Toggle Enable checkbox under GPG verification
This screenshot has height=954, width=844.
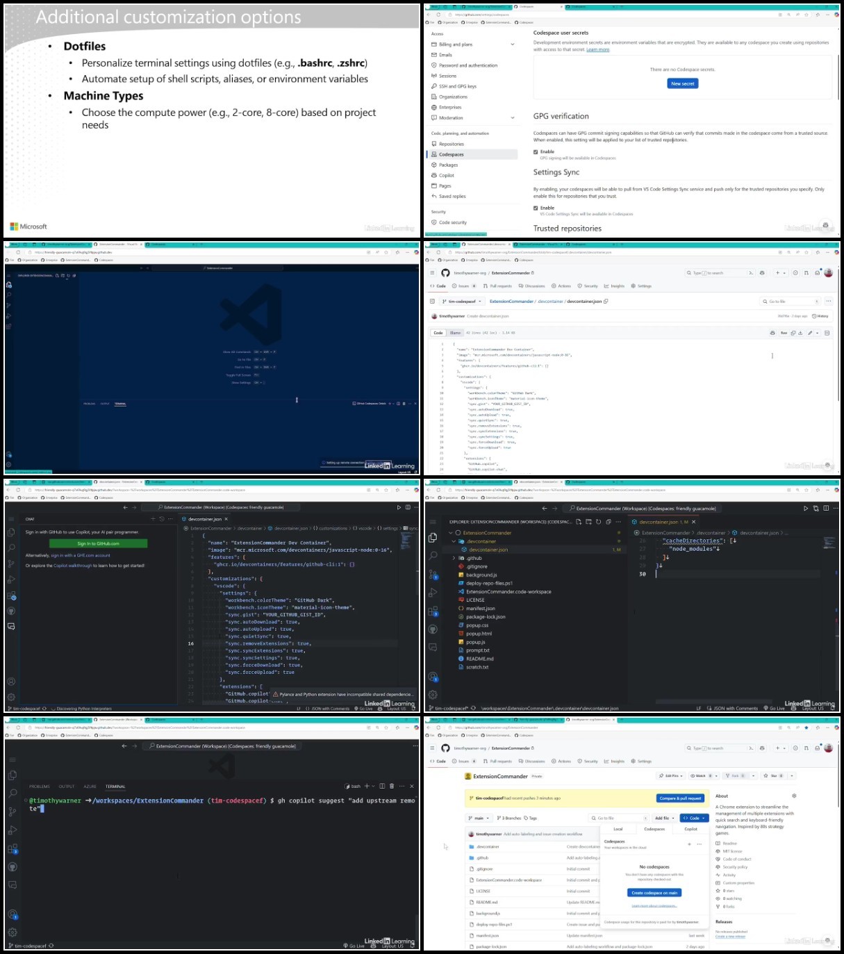tap(536, 151)
